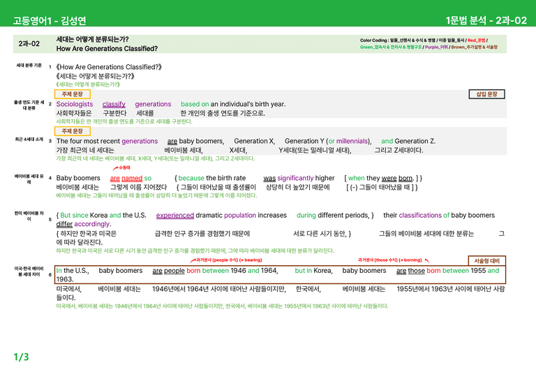Click the word 'Sociologists' in sentence 2
Screen dimensions: 536x379
pyautogui.click(x=75, y=104)
